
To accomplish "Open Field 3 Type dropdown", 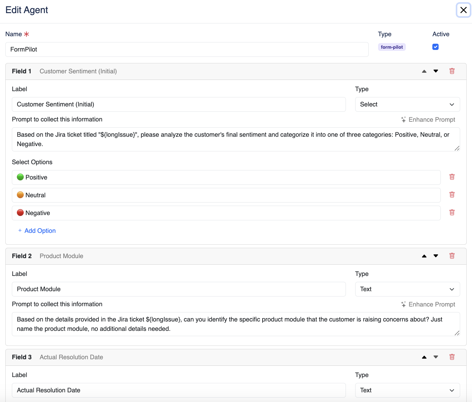I will [x=407, y=390].
